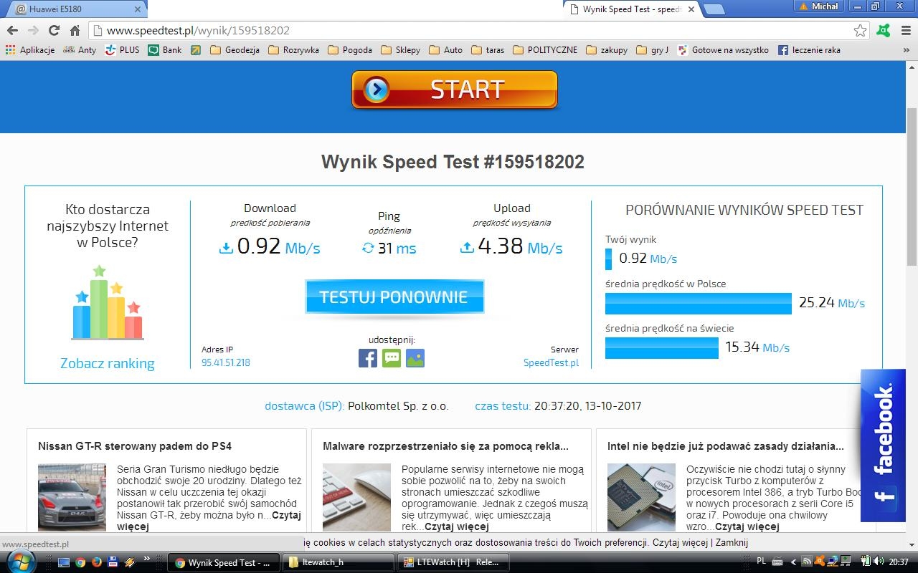Expand the POLITYCZNE bookmarks folder
Viewport: 918px width, 573px height.
[545, 50]
